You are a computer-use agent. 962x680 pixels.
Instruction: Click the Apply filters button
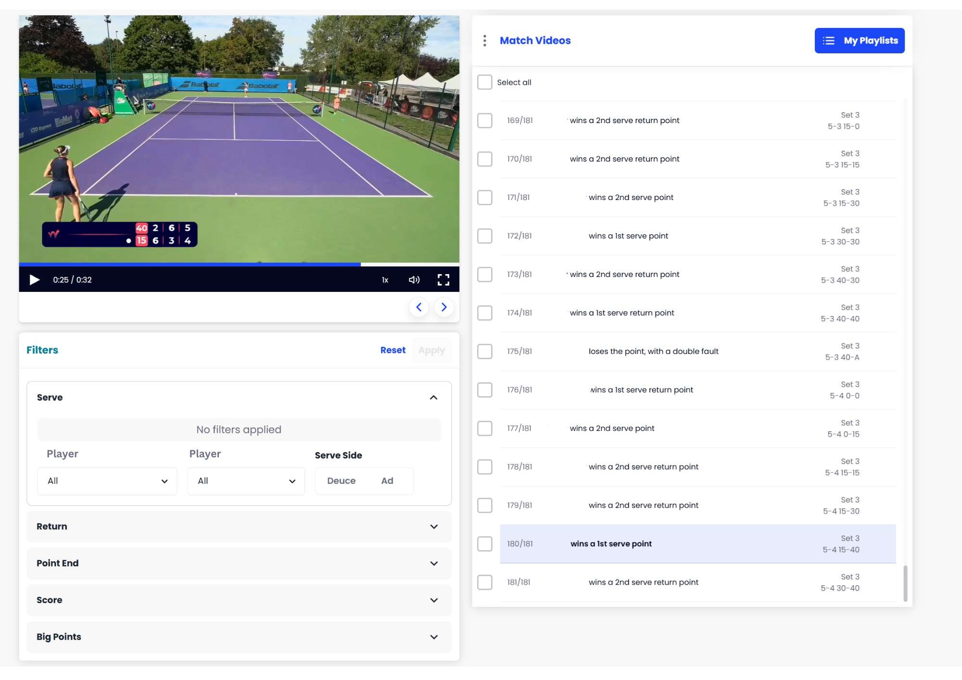point(431,350)
